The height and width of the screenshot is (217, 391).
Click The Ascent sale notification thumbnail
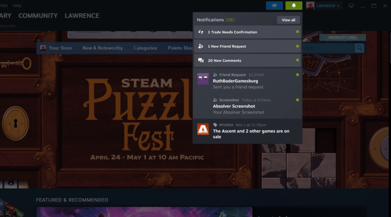click(x=203, y=129)
